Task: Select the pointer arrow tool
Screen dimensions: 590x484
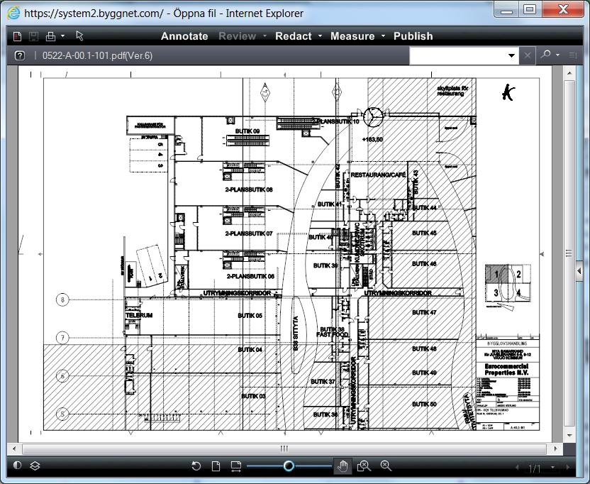Action: pos(79,35)
